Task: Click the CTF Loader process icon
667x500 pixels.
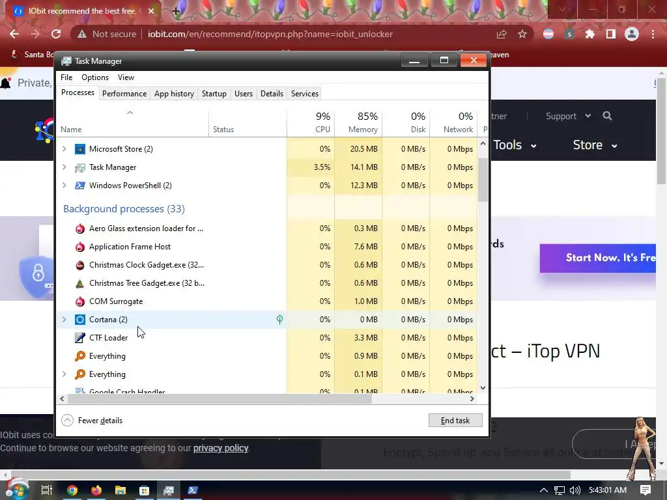Action: [x=80, y=338]
